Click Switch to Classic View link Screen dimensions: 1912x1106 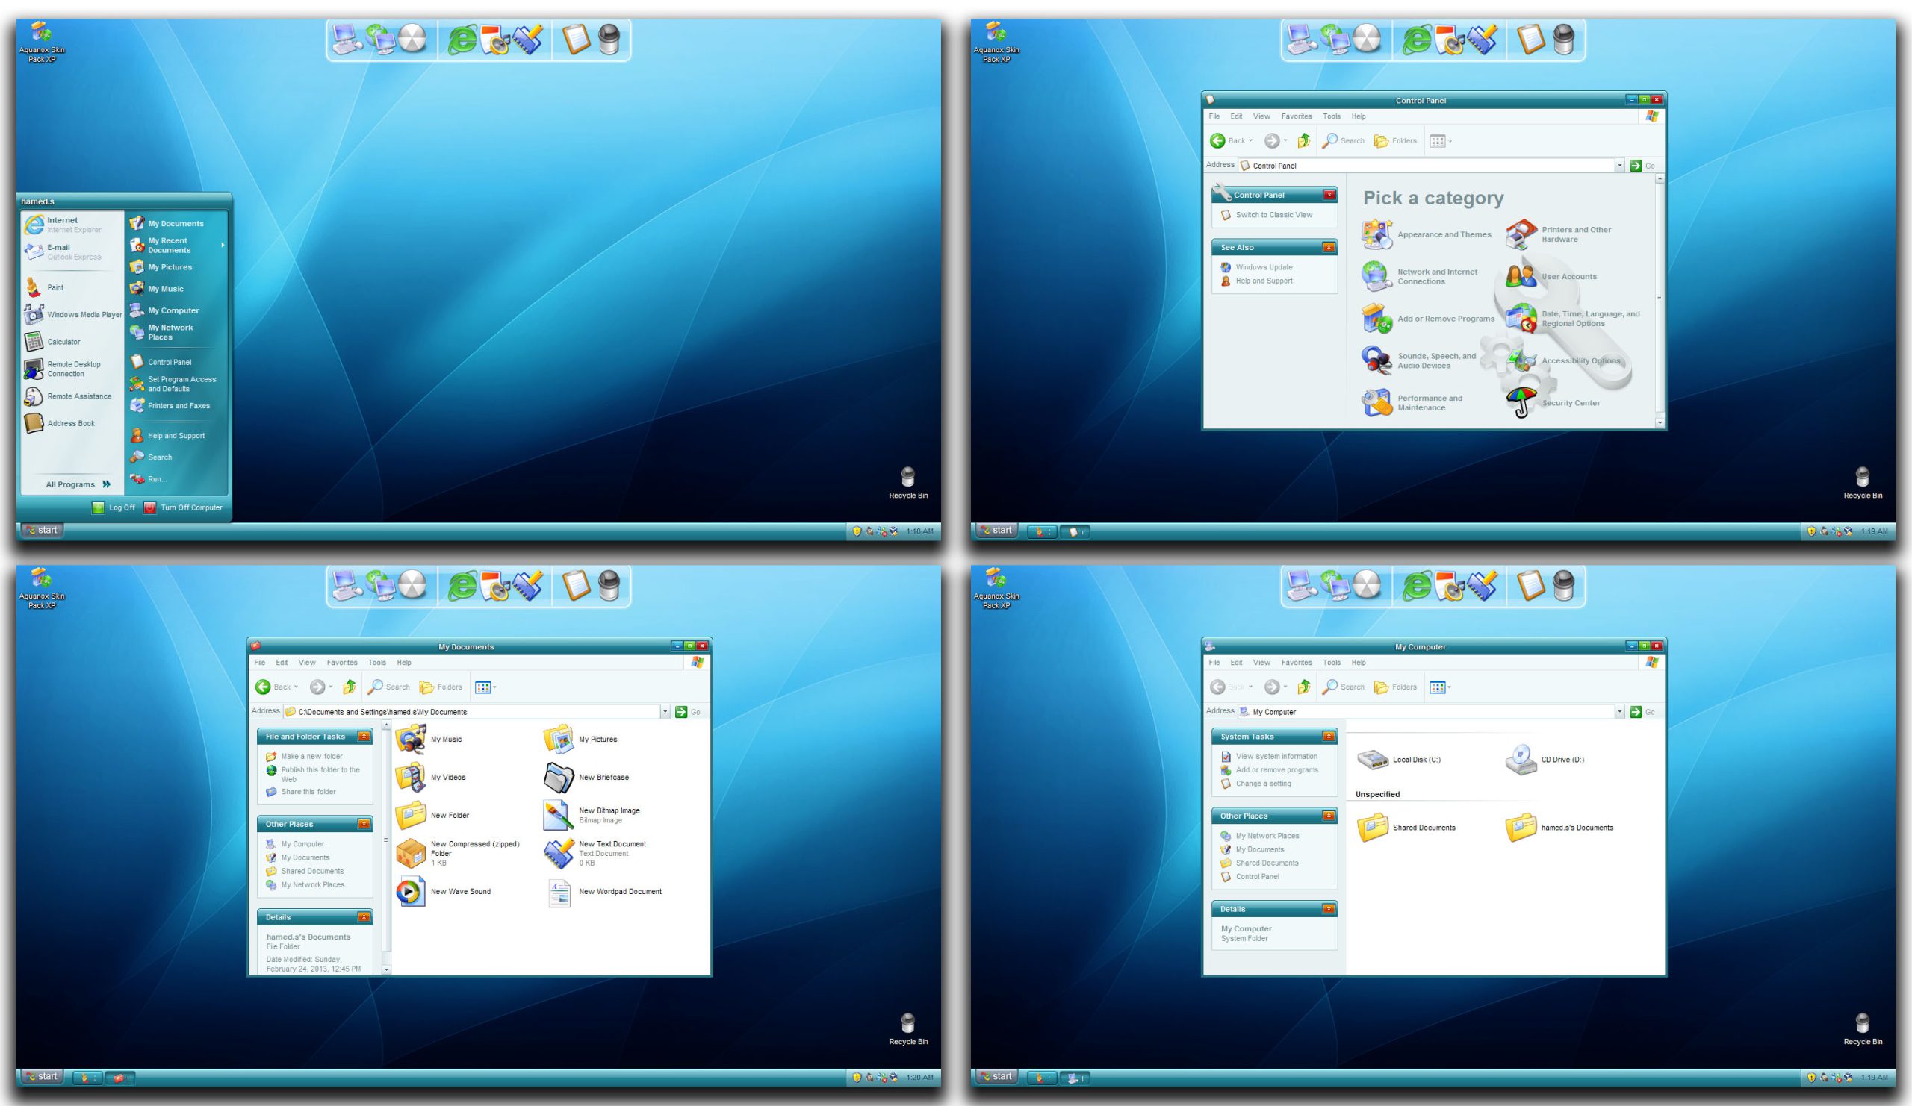coord(1273,215)
